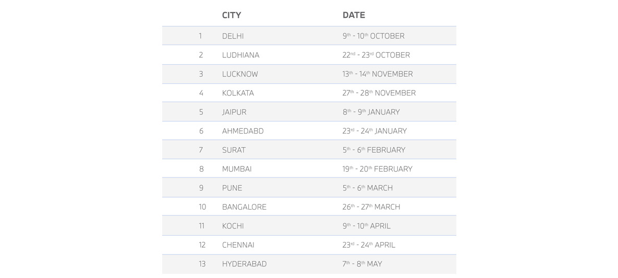
Task: Click the LUCKNOW city entry
Action: point(239,74)
